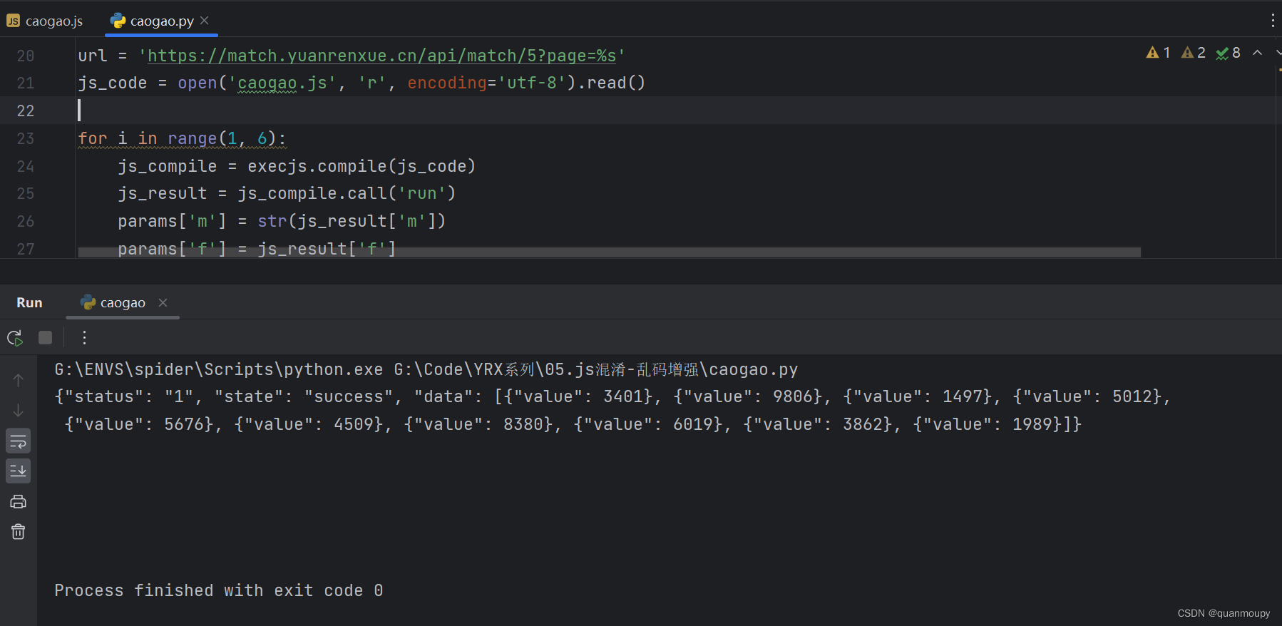
Task: Go to previous highlighted problem arrow
Action: point(1257,53)
